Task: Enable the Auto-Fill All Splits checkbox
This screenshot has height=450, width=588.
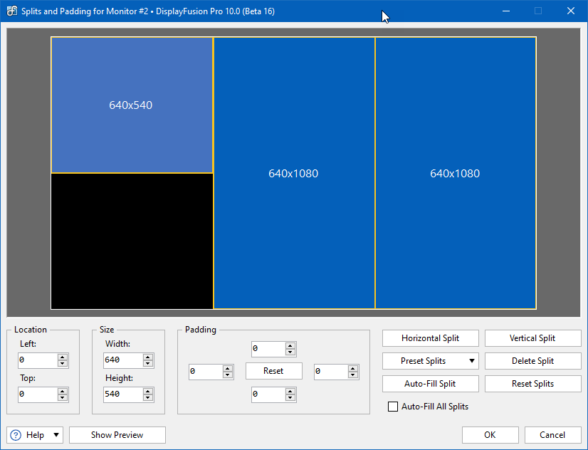Action: point(393,407)
